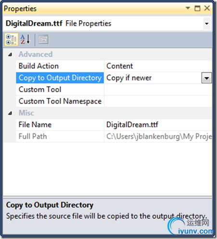The image size is (217, 239).
Task: Switch to Categorized view icon
Action: pyautogui.click(x=11, y=40)
